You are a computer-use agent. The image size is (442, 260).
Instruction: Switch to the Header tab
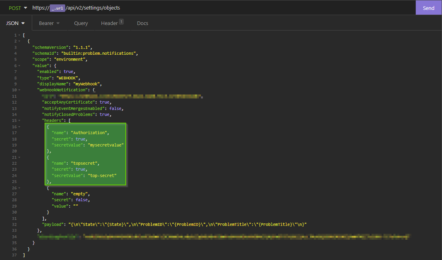[x=109, y=23]
